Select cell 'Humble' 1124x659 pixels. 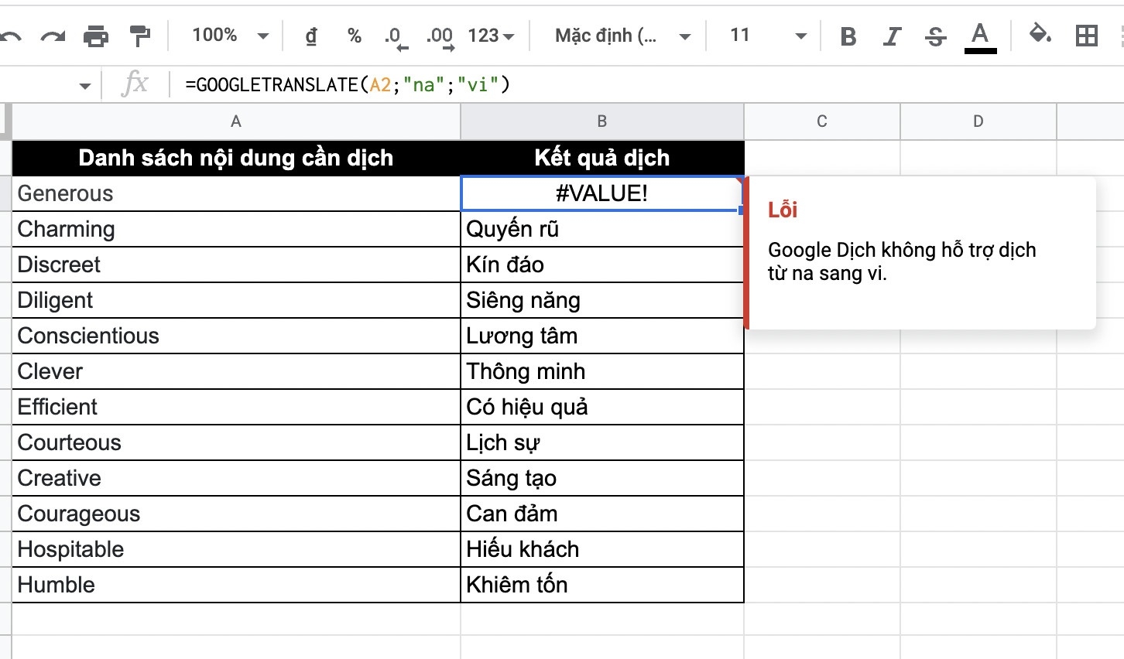point(236,585)
